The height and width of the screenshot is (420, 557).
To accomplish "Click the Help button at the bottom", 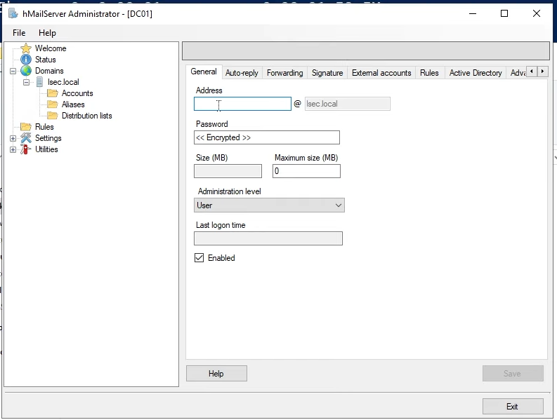I will (x=216, y=374).
